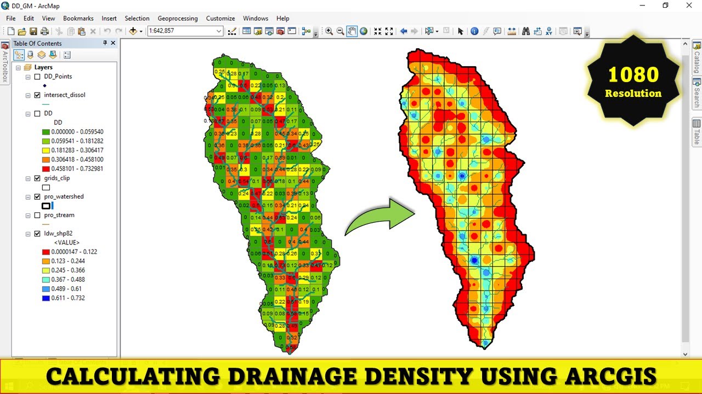The image size is (702, 394).
Task: Uncheck the grids_clip layer
Action: tap(37, 178)
